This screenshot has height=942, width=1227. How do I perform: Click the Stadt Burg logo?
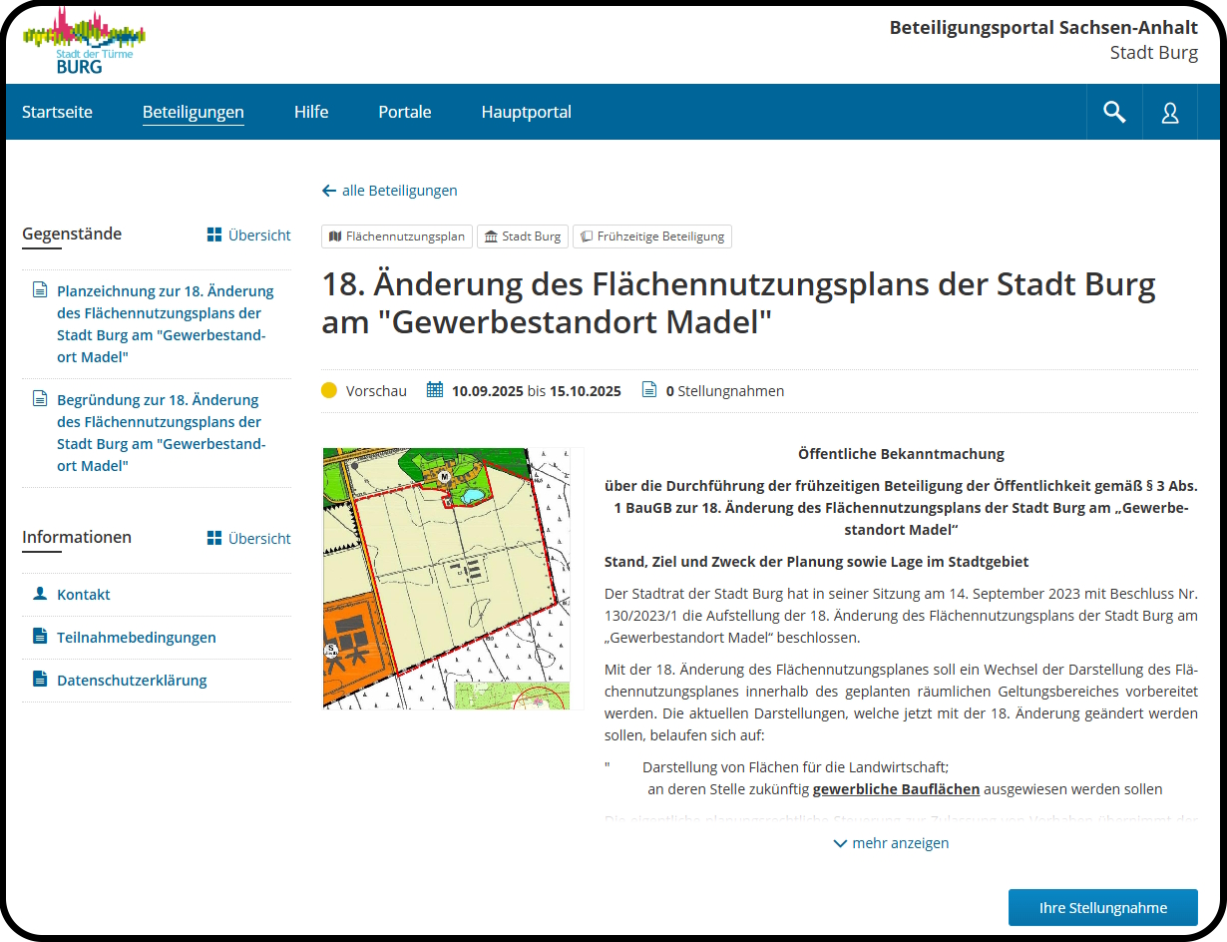tap(84, 42)
